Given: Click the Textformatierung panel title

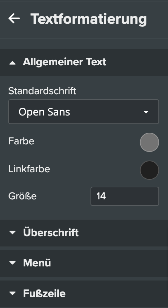Looking at the screenshot, I should click(x=89, y=19).
